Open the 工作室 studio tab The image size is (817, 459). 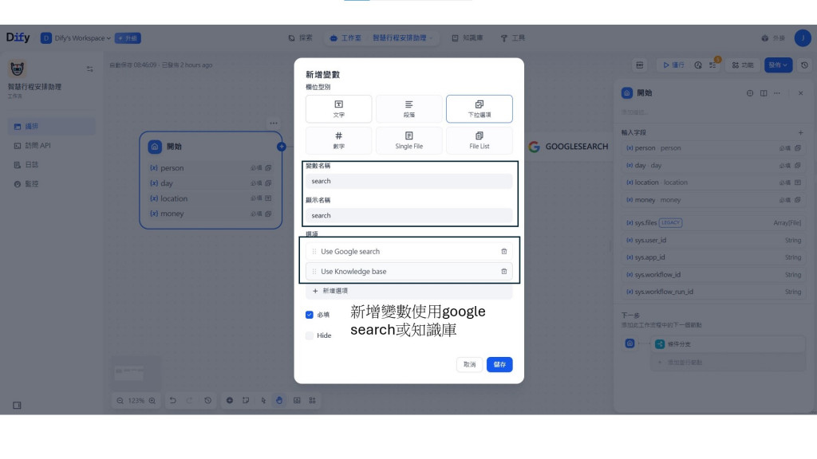[x=345, y=38]
